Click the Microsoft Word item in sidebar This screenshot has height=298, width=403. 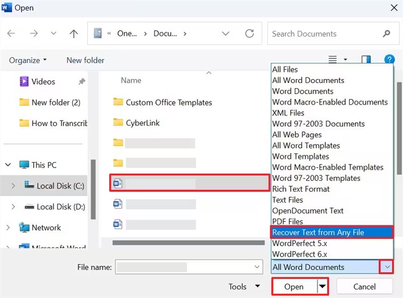(51, 247)
